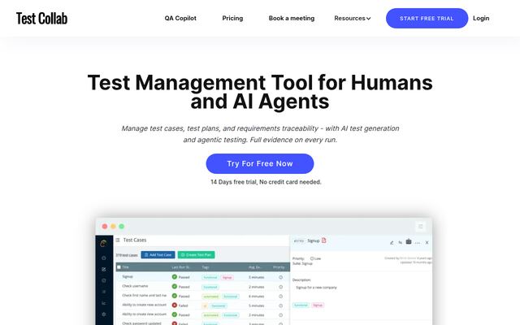The image size is (520, 325).
Task: Select the Signup row in test cases table
Action: [x=202, y=277]
